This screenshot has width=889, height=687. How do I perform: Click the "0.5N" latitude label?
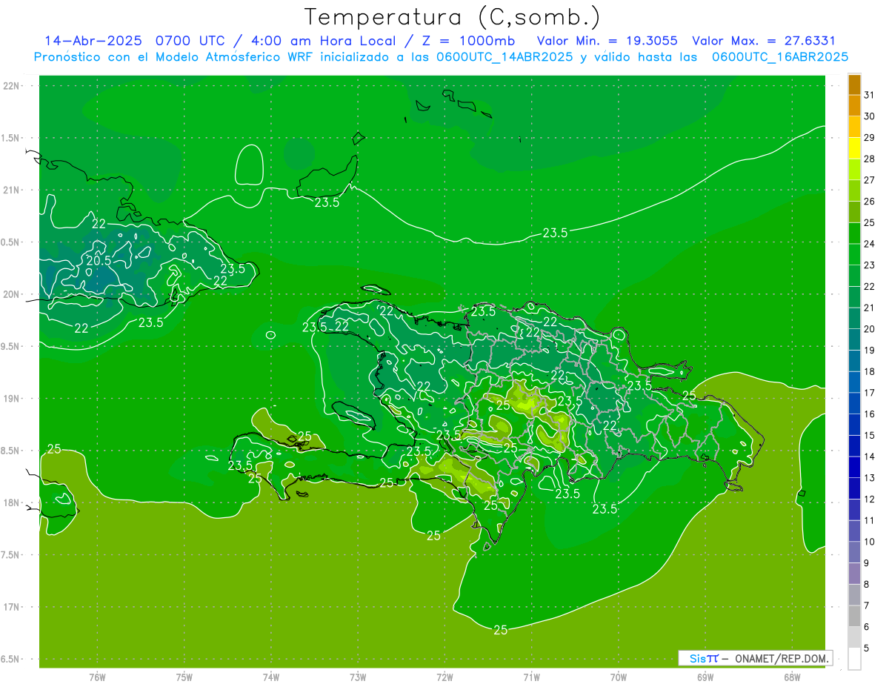(10, 242)
